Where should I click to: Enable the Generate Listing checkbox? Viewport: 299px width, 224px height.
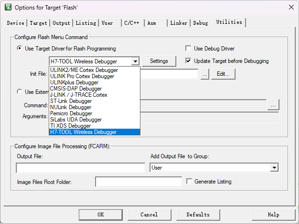(x=189, y=182)
